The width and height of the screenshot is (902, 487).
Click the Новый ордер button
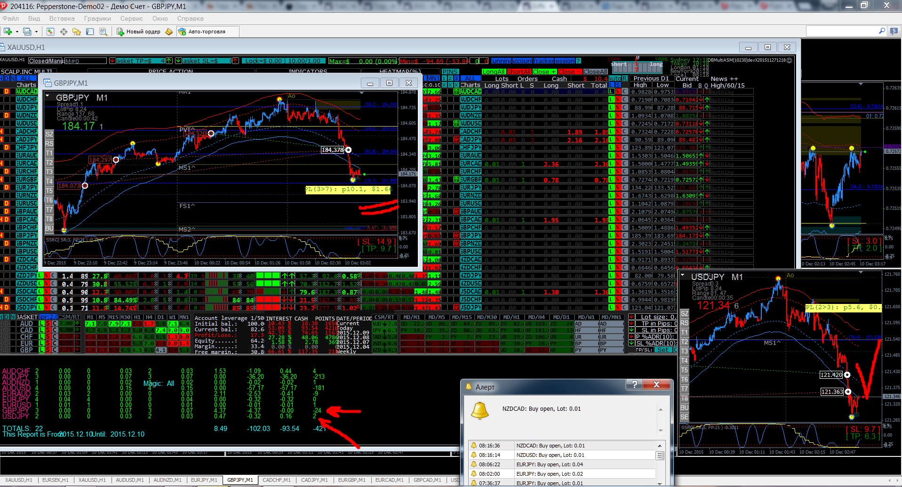coord(139,32)
